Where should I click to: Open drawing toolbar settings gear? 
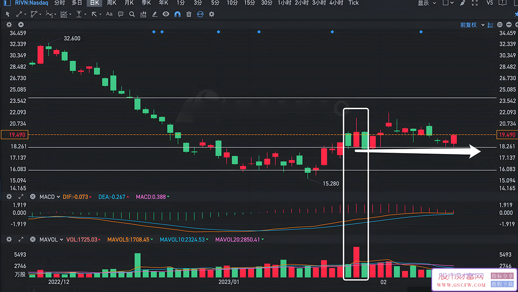(x=212, y=14)
